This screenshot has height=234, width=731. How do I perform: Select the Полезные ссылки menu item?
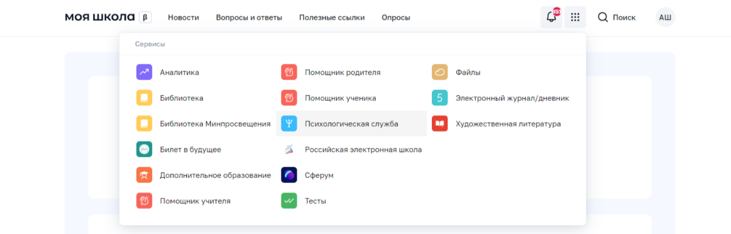332,18
